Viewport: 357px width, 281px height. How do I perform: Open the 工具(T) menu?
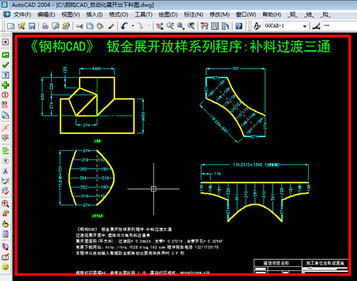(x=143, y=14)
